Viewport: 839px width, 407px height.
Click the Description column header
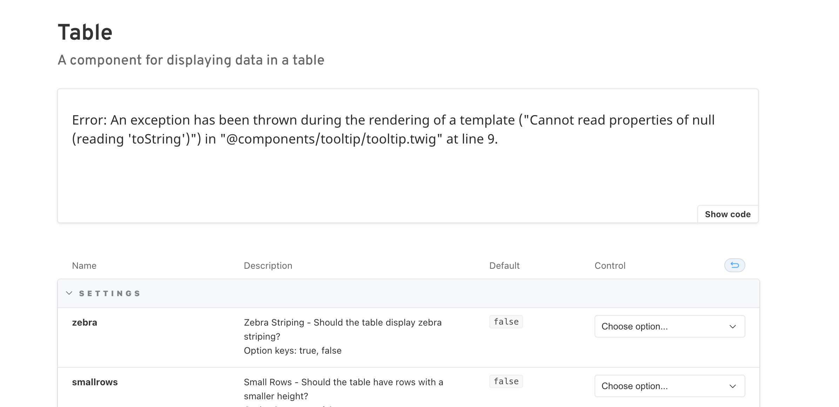click(x=268, y=266)
